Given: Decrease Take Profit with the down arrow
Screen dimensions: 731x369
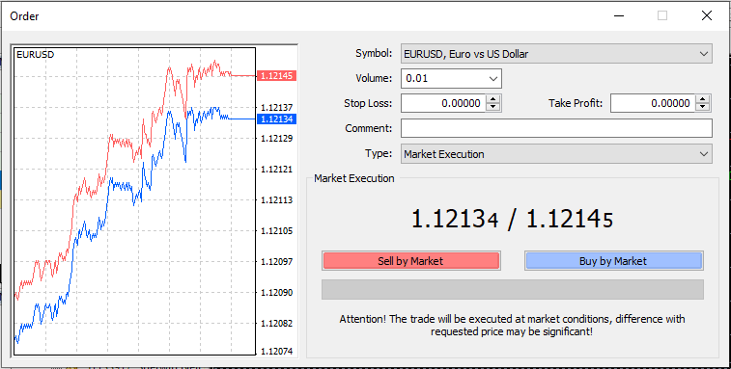Looking at the screenshot, I should 703,107.
